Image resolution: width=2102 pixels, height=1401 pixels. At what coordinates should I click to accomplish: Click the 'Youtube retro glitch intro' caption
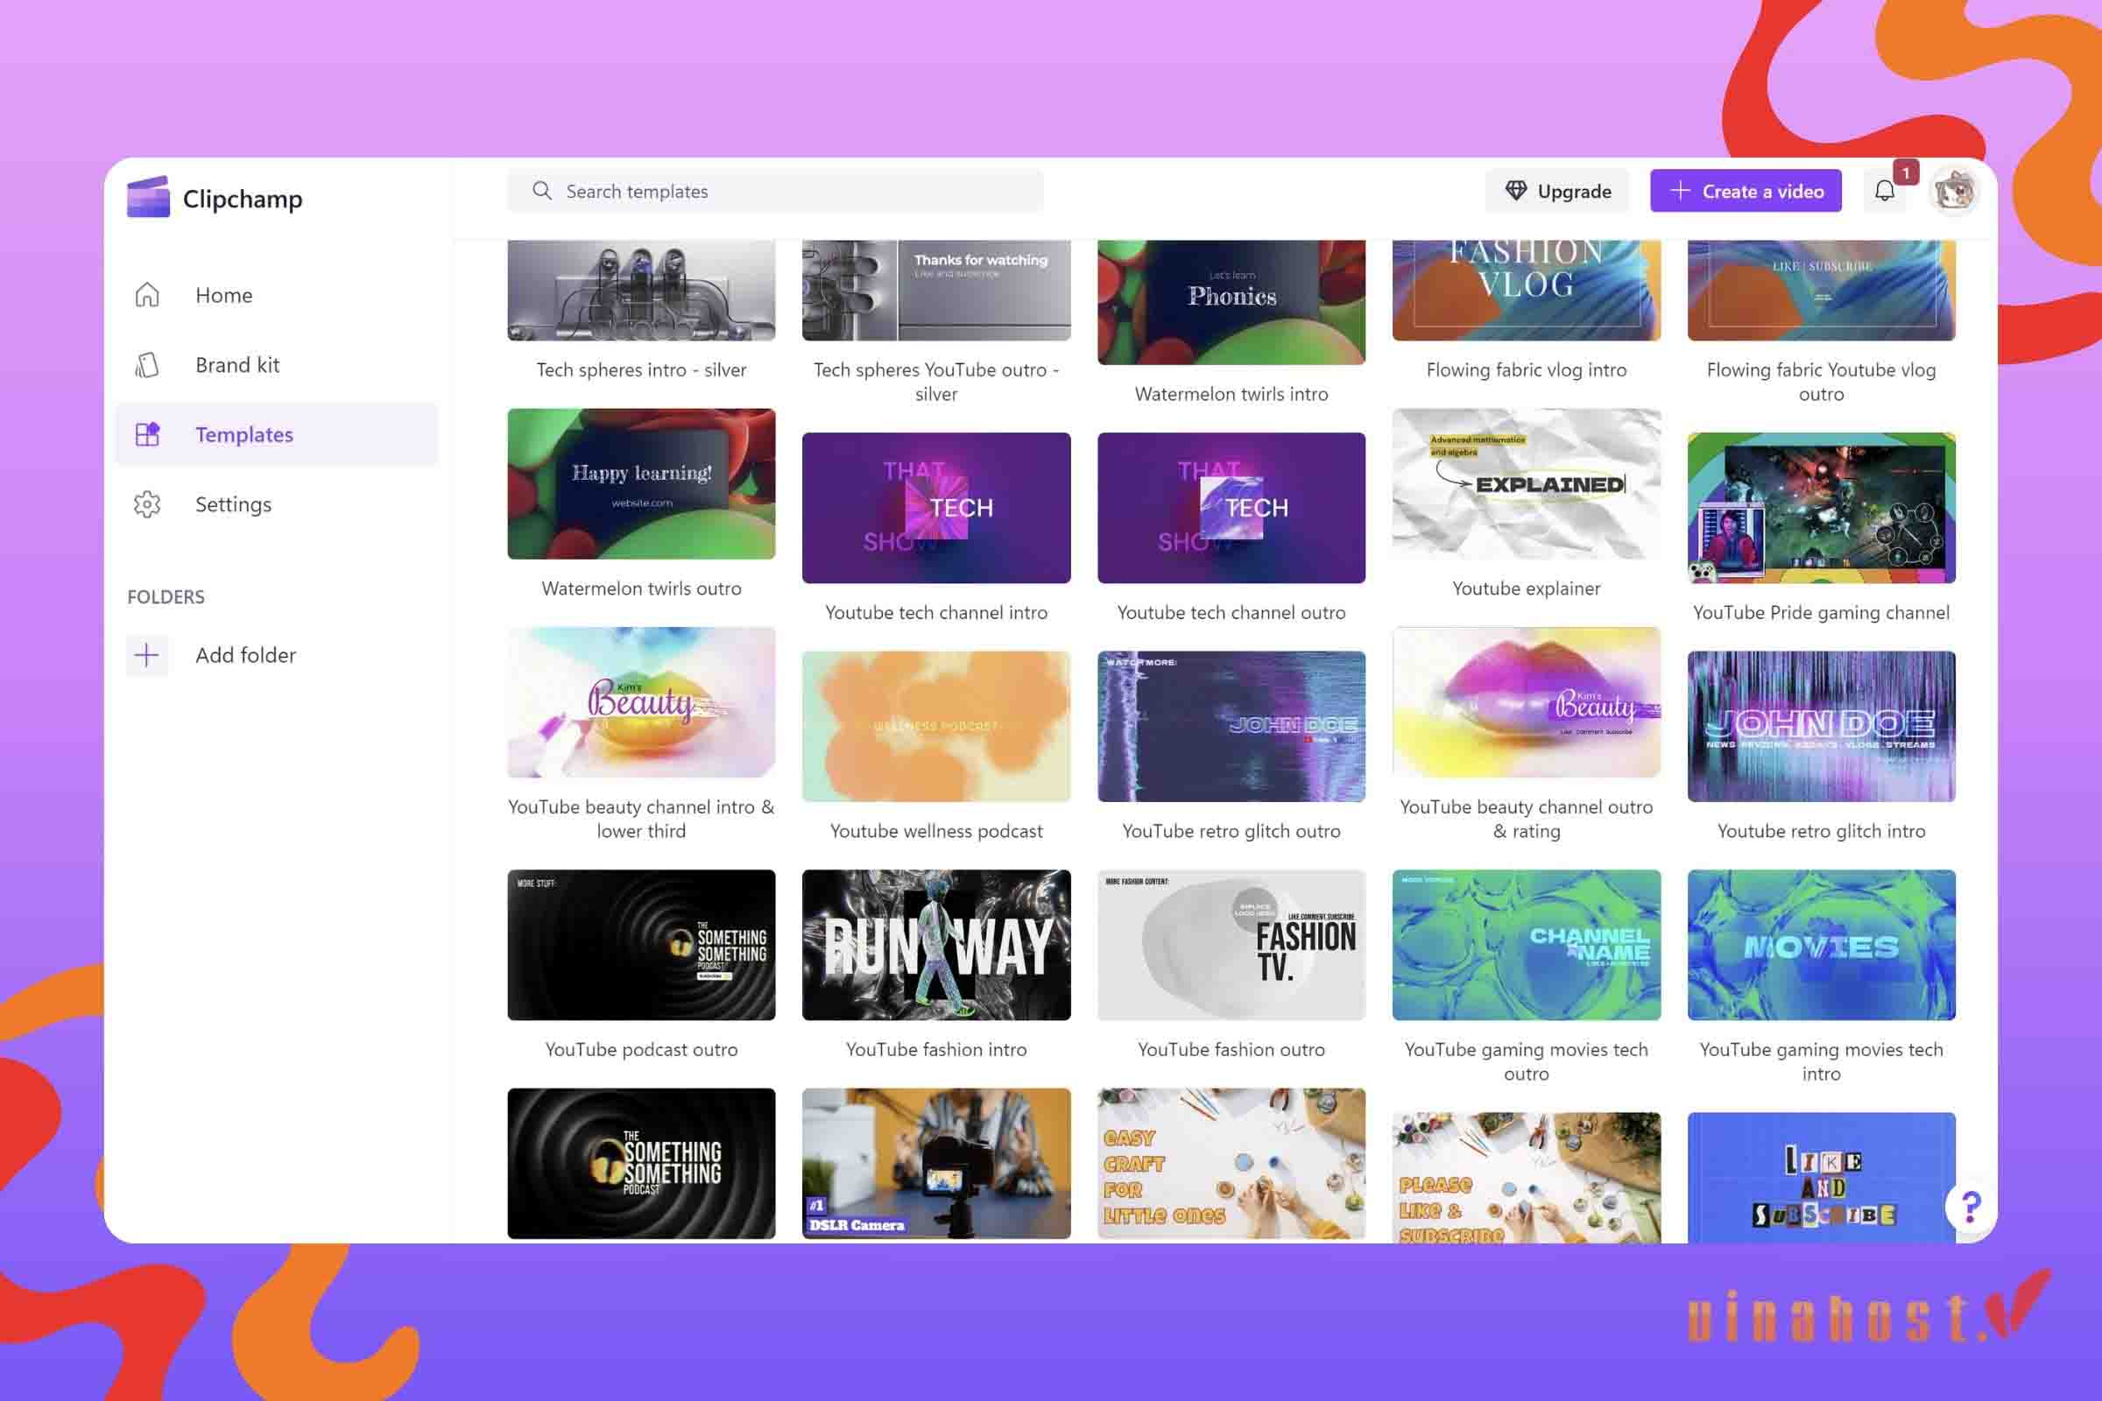1822,831
